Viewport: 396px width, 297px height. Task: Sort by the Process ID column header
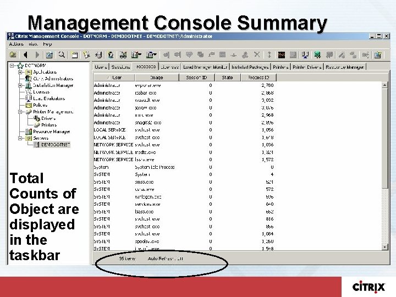point(258,78)
